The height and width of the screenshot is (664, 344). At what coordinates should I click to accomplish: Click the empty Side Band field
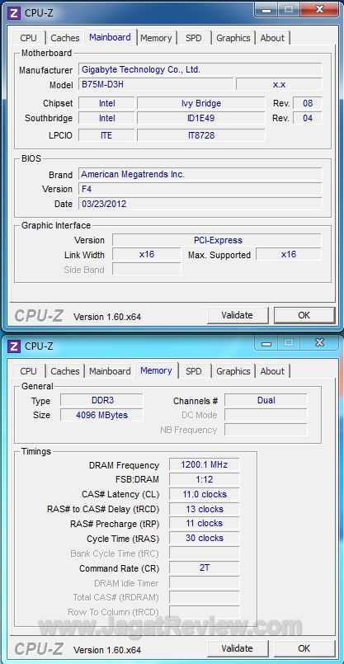click(147, 270)
